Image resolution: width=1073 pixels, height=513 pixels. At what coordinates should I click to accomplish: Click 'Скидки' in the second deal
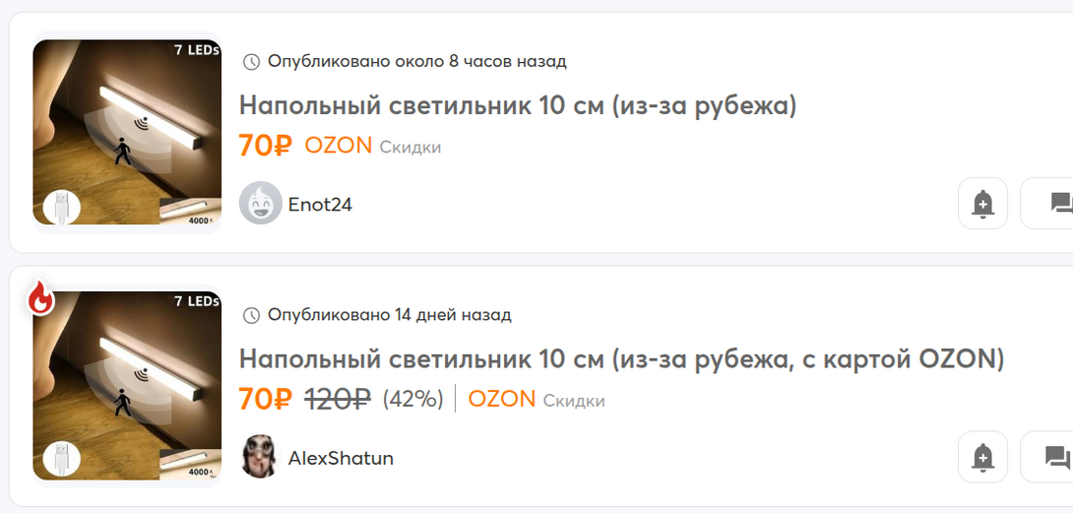(x=574, y=401)
